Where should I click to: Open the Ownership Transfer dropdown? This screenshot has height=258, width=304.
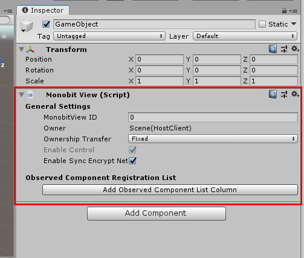213,139
